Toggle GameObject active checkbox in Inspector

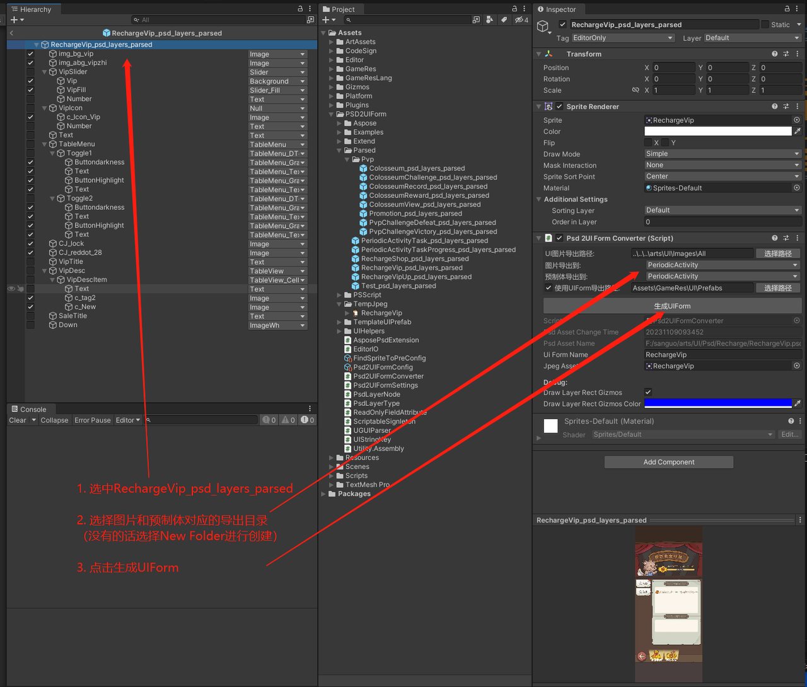[562, 25]
